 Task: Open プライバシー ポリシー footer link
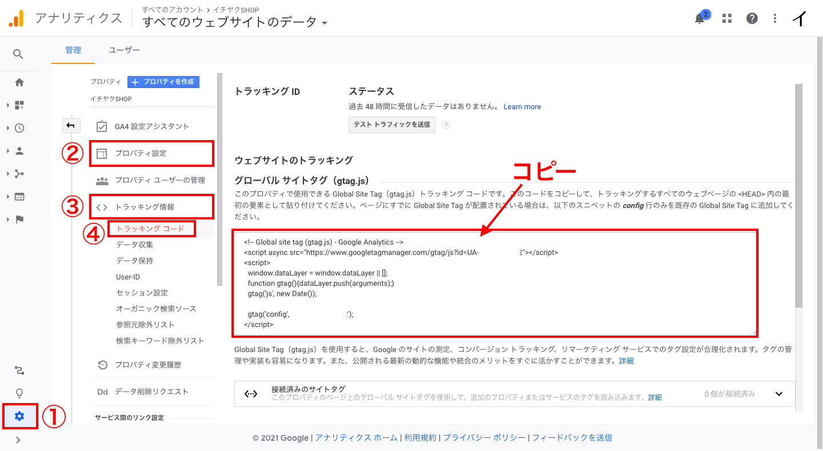485,438
